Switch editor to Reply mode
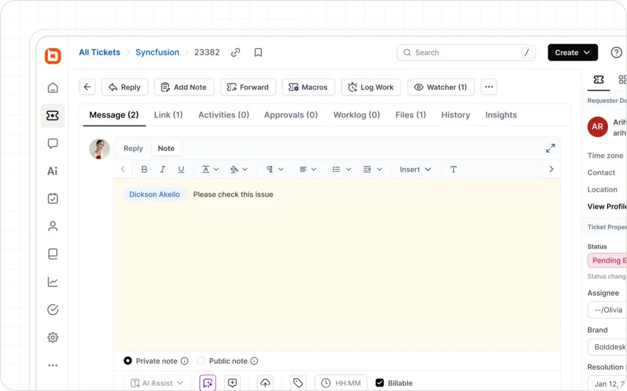The width and height of the screenshot is (627, 391). (x=133, y=148)
